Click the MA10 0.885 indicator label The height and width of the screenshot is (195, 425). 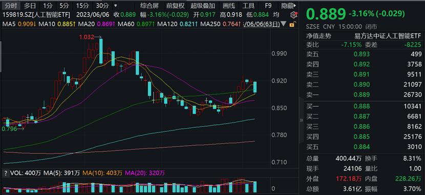click(57, 25)
